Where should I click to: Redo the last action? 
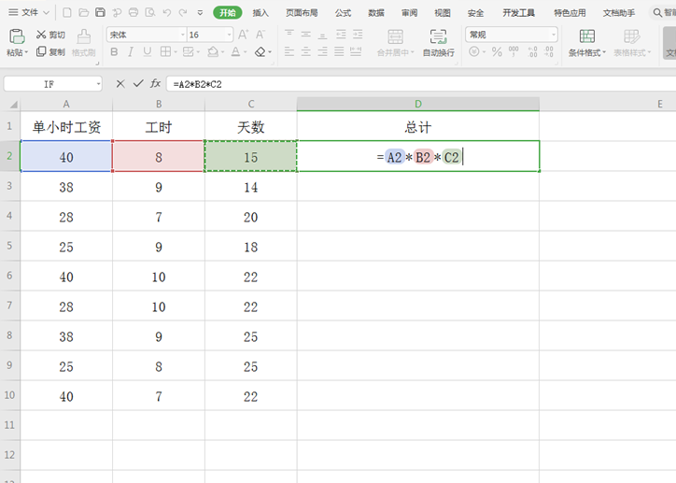183,12
